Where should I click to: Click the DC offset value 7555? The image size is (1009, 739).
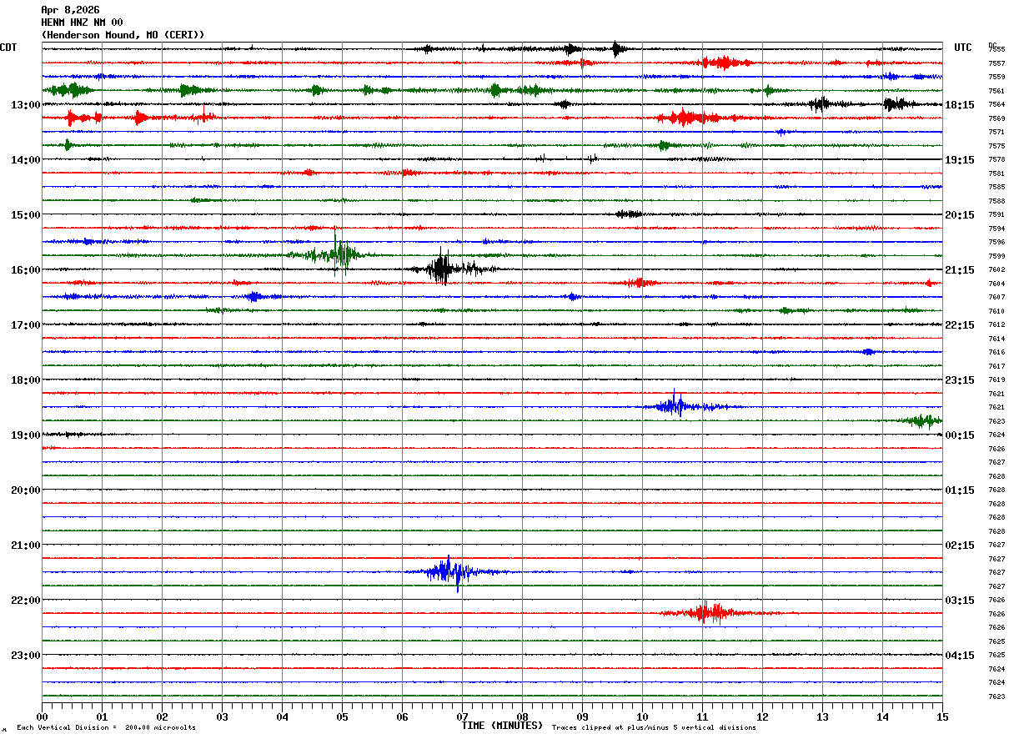coord(996,50)
